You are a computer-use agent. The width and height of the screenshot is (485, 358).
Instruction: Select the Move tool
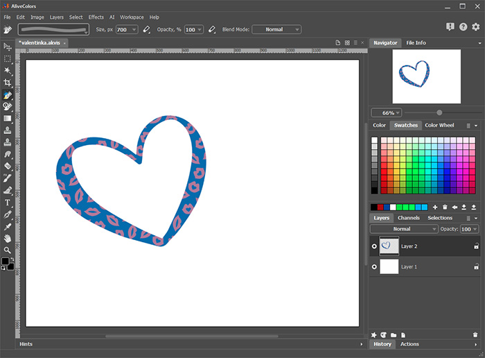click(x=7, y=46)
